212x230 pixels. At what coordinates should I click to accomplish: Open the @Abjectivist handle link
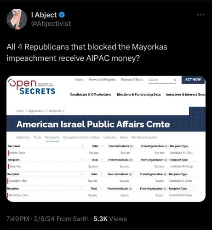(x=51, y=23)
